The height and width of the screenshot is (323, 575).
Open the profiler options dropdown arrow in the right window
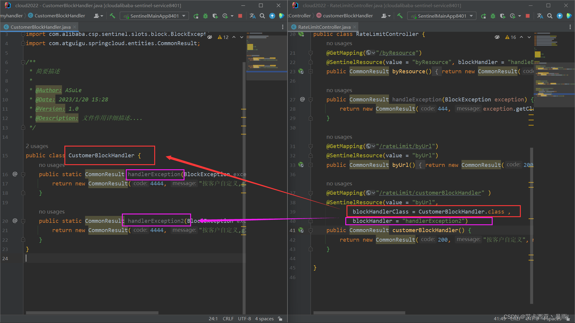[x=520, y=16]
